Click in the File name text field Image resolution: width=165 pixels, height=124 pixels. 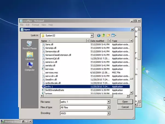pos(84,102)
